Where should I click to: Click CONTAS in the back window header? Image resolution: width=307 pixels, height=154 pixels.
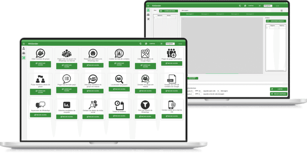[x=251, y=6]
